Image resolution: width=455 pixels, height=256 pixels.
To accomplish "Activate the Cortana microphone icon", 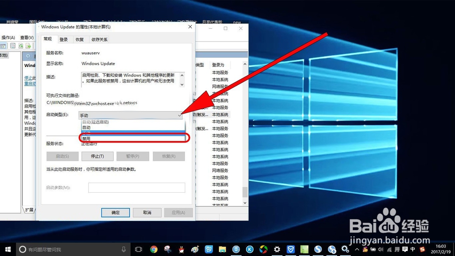I will click(x=124, y=249).
